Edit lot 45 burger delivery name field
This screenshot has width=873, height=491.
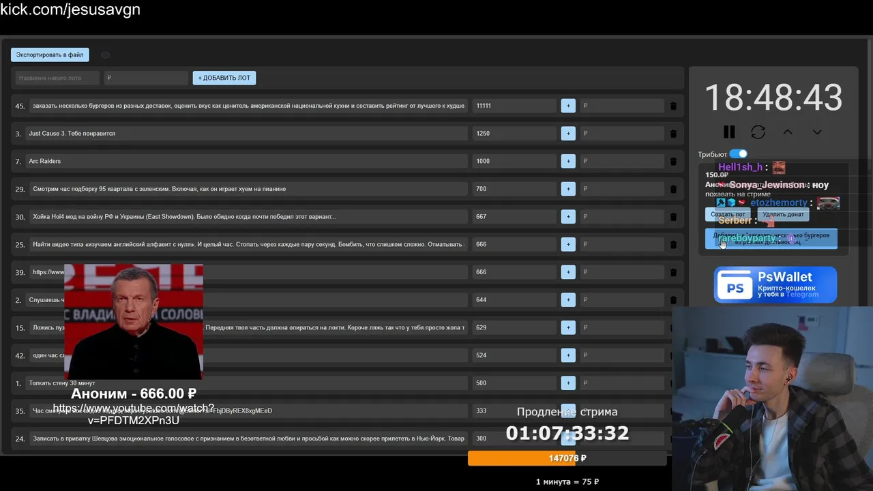click(x=248, y=106)
